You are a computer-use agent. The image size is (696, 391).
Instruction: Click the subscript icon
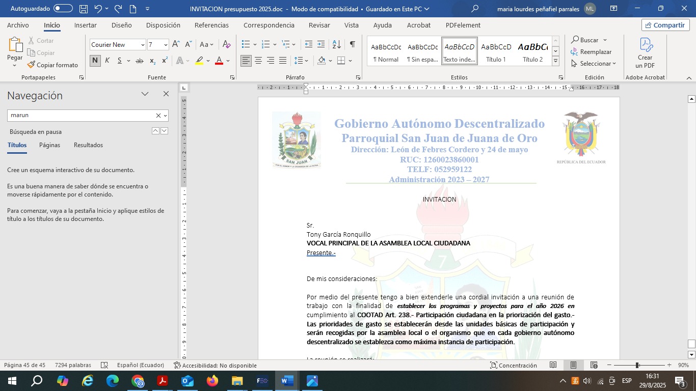click(152, 61)
